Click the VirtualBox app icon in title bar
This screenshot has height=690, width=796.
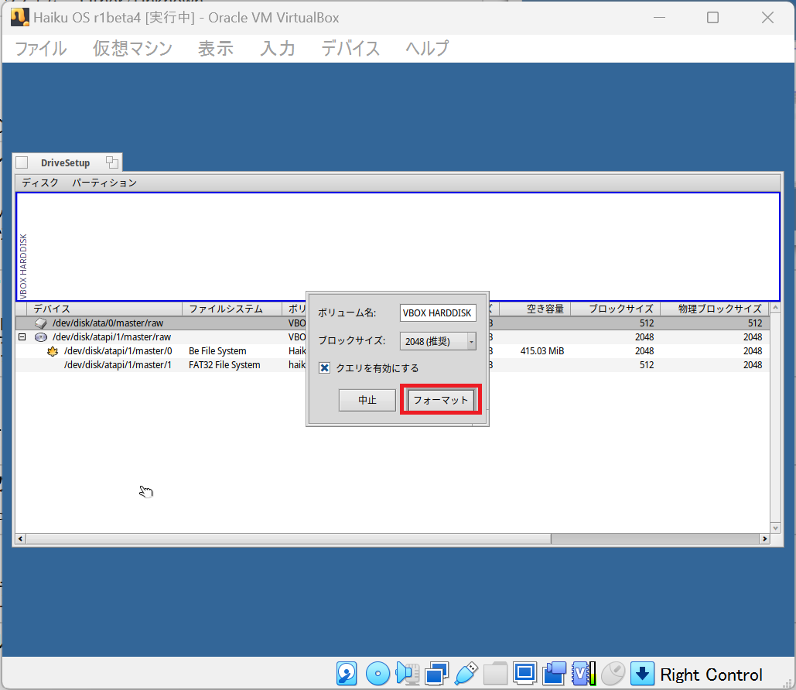coord(20,17)
